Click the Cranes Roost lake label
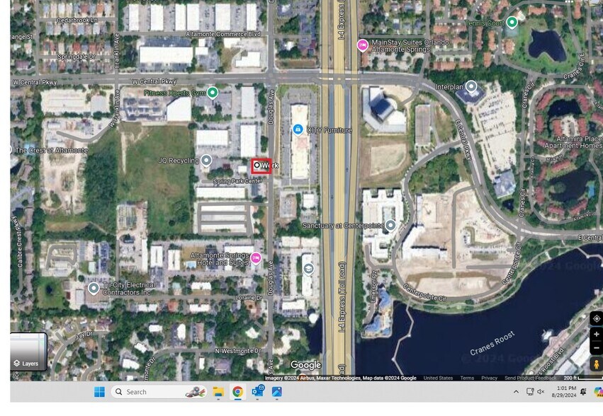 tap(492, 343)
